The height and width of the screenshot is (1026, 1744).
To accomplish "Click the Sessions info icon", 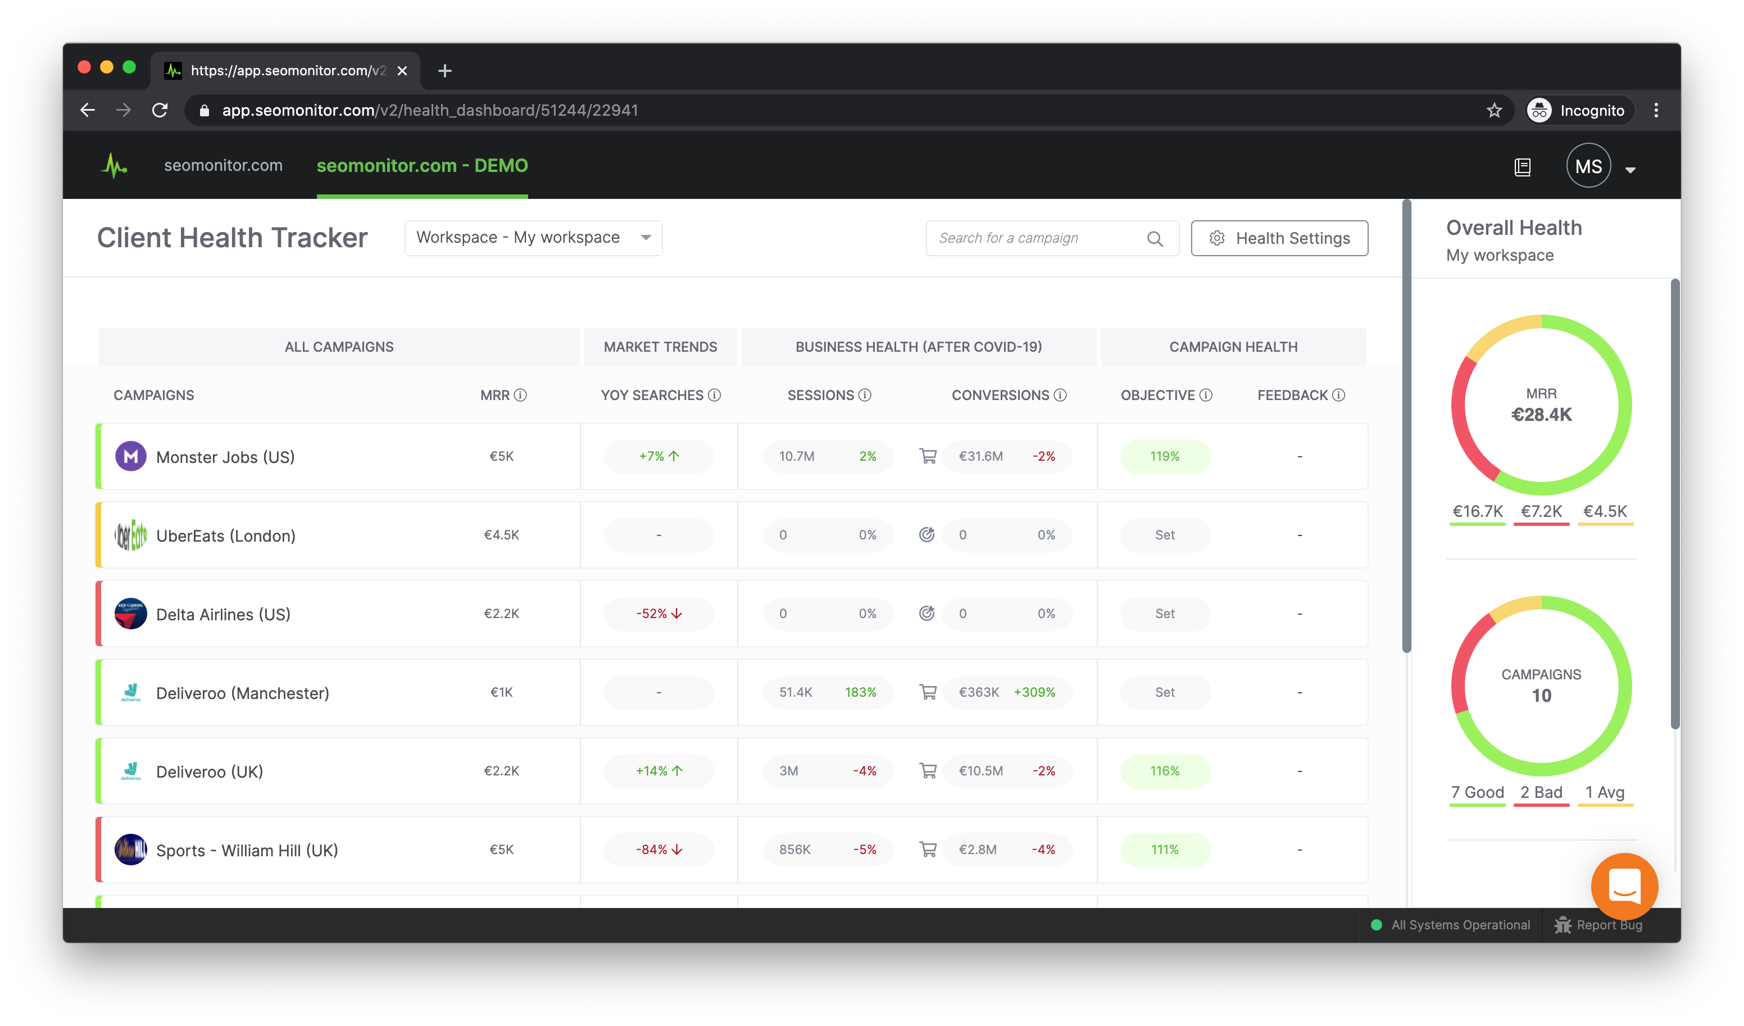I will click(865, 396).
